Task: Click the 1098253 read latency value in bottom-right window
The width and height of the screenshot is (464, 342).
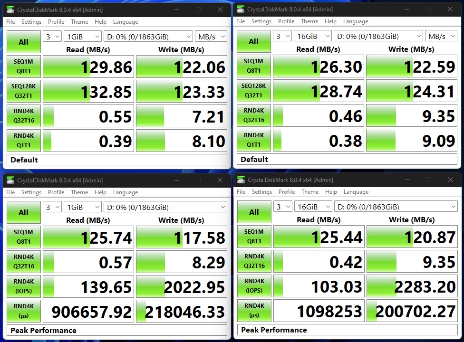Action: [319, 310]
